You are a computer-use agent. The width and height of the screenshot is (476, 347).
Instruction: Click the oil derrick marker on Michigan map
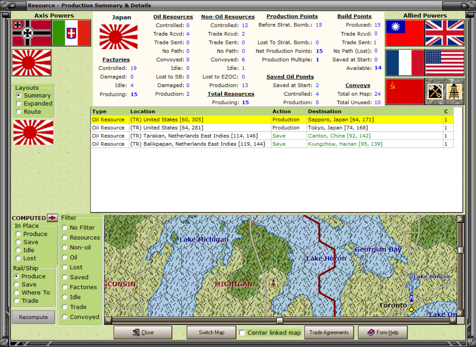pyautogui.click(x=273, y=284)
